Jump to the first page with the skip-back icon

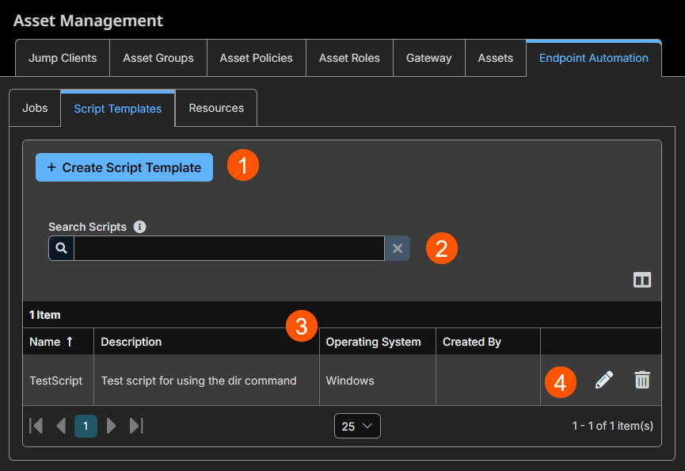pyautogui.click(x=36, y=426)
